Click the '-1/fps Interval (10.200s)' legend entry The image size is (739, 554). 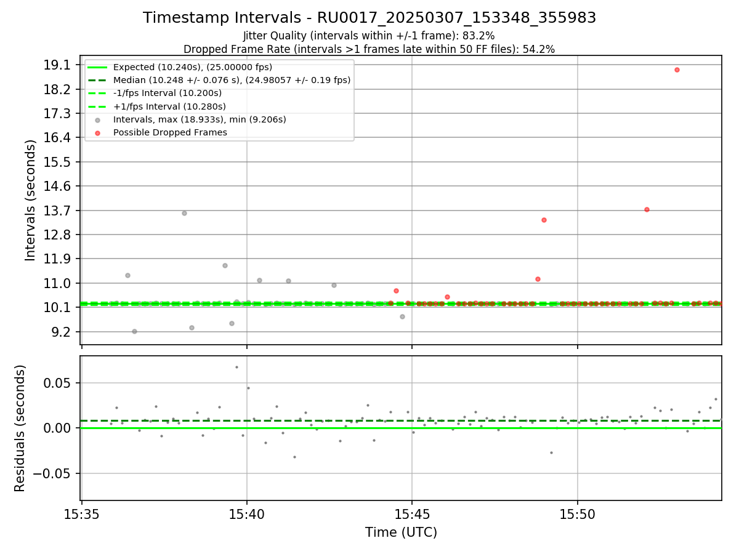coord(168,93)
